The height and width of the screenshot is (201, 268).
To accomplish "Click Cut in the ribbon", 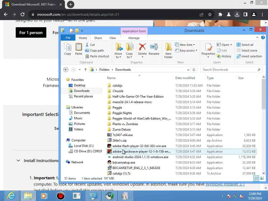I will point(90,45).
